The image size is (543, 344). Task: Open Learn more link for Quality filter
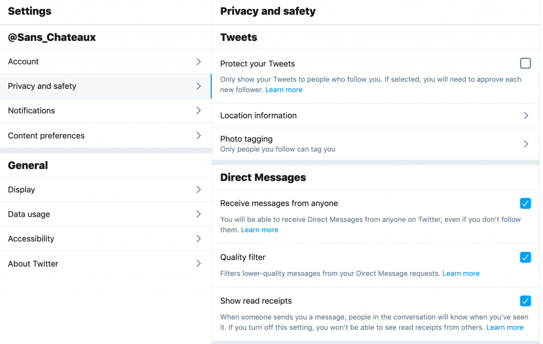coord(461,274)
